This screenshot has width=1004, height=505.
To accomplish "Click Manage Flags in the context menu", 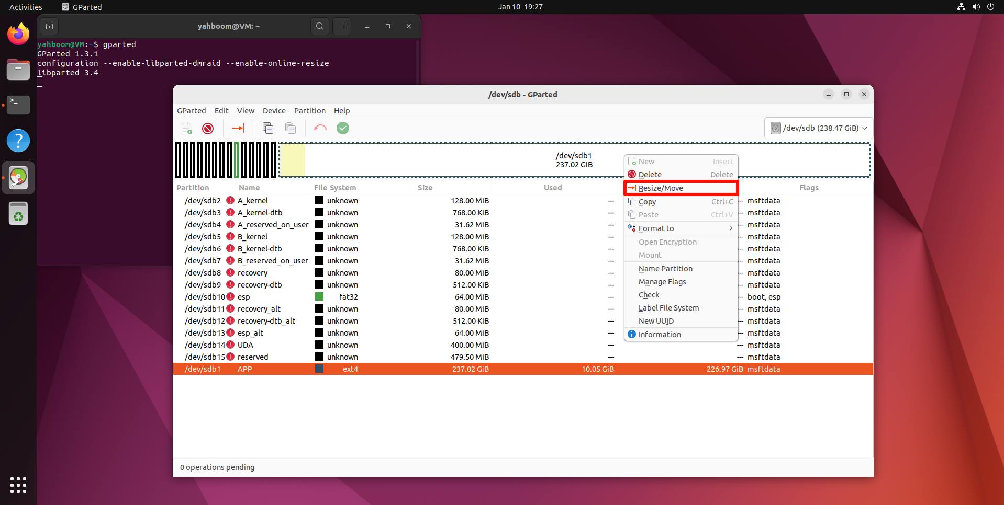I will pyautogui.click(x=662, y=282).
